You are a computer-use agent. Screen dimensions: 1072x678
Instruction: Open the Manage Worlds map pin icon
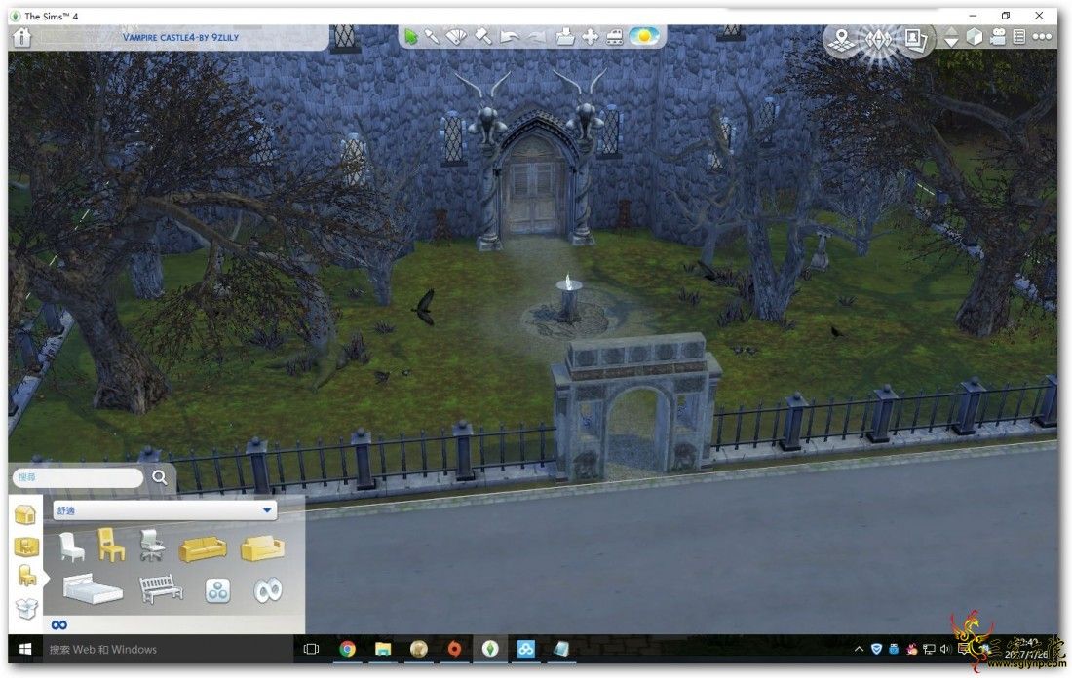(842, 39)
